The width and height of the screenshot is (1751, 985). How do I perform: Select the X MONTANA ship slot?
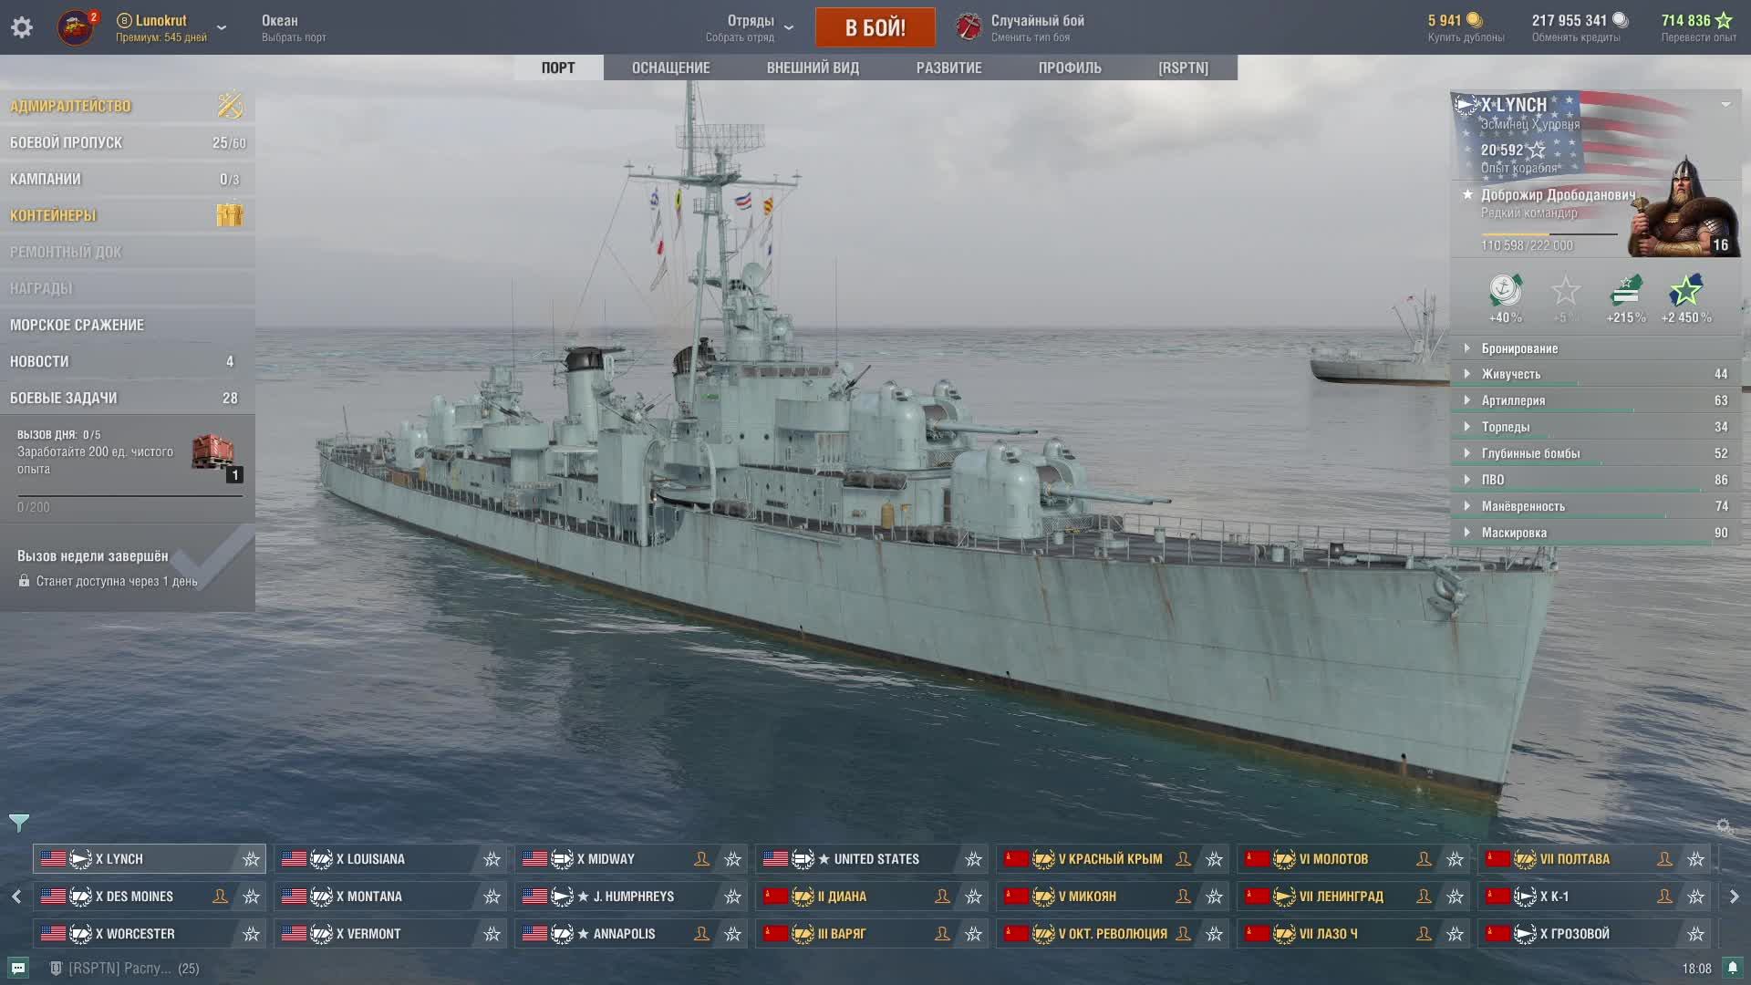pyautogui.click(x=374, y=897)
